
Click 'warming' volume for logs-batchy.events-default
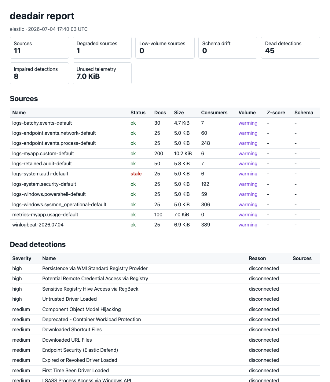248,123
